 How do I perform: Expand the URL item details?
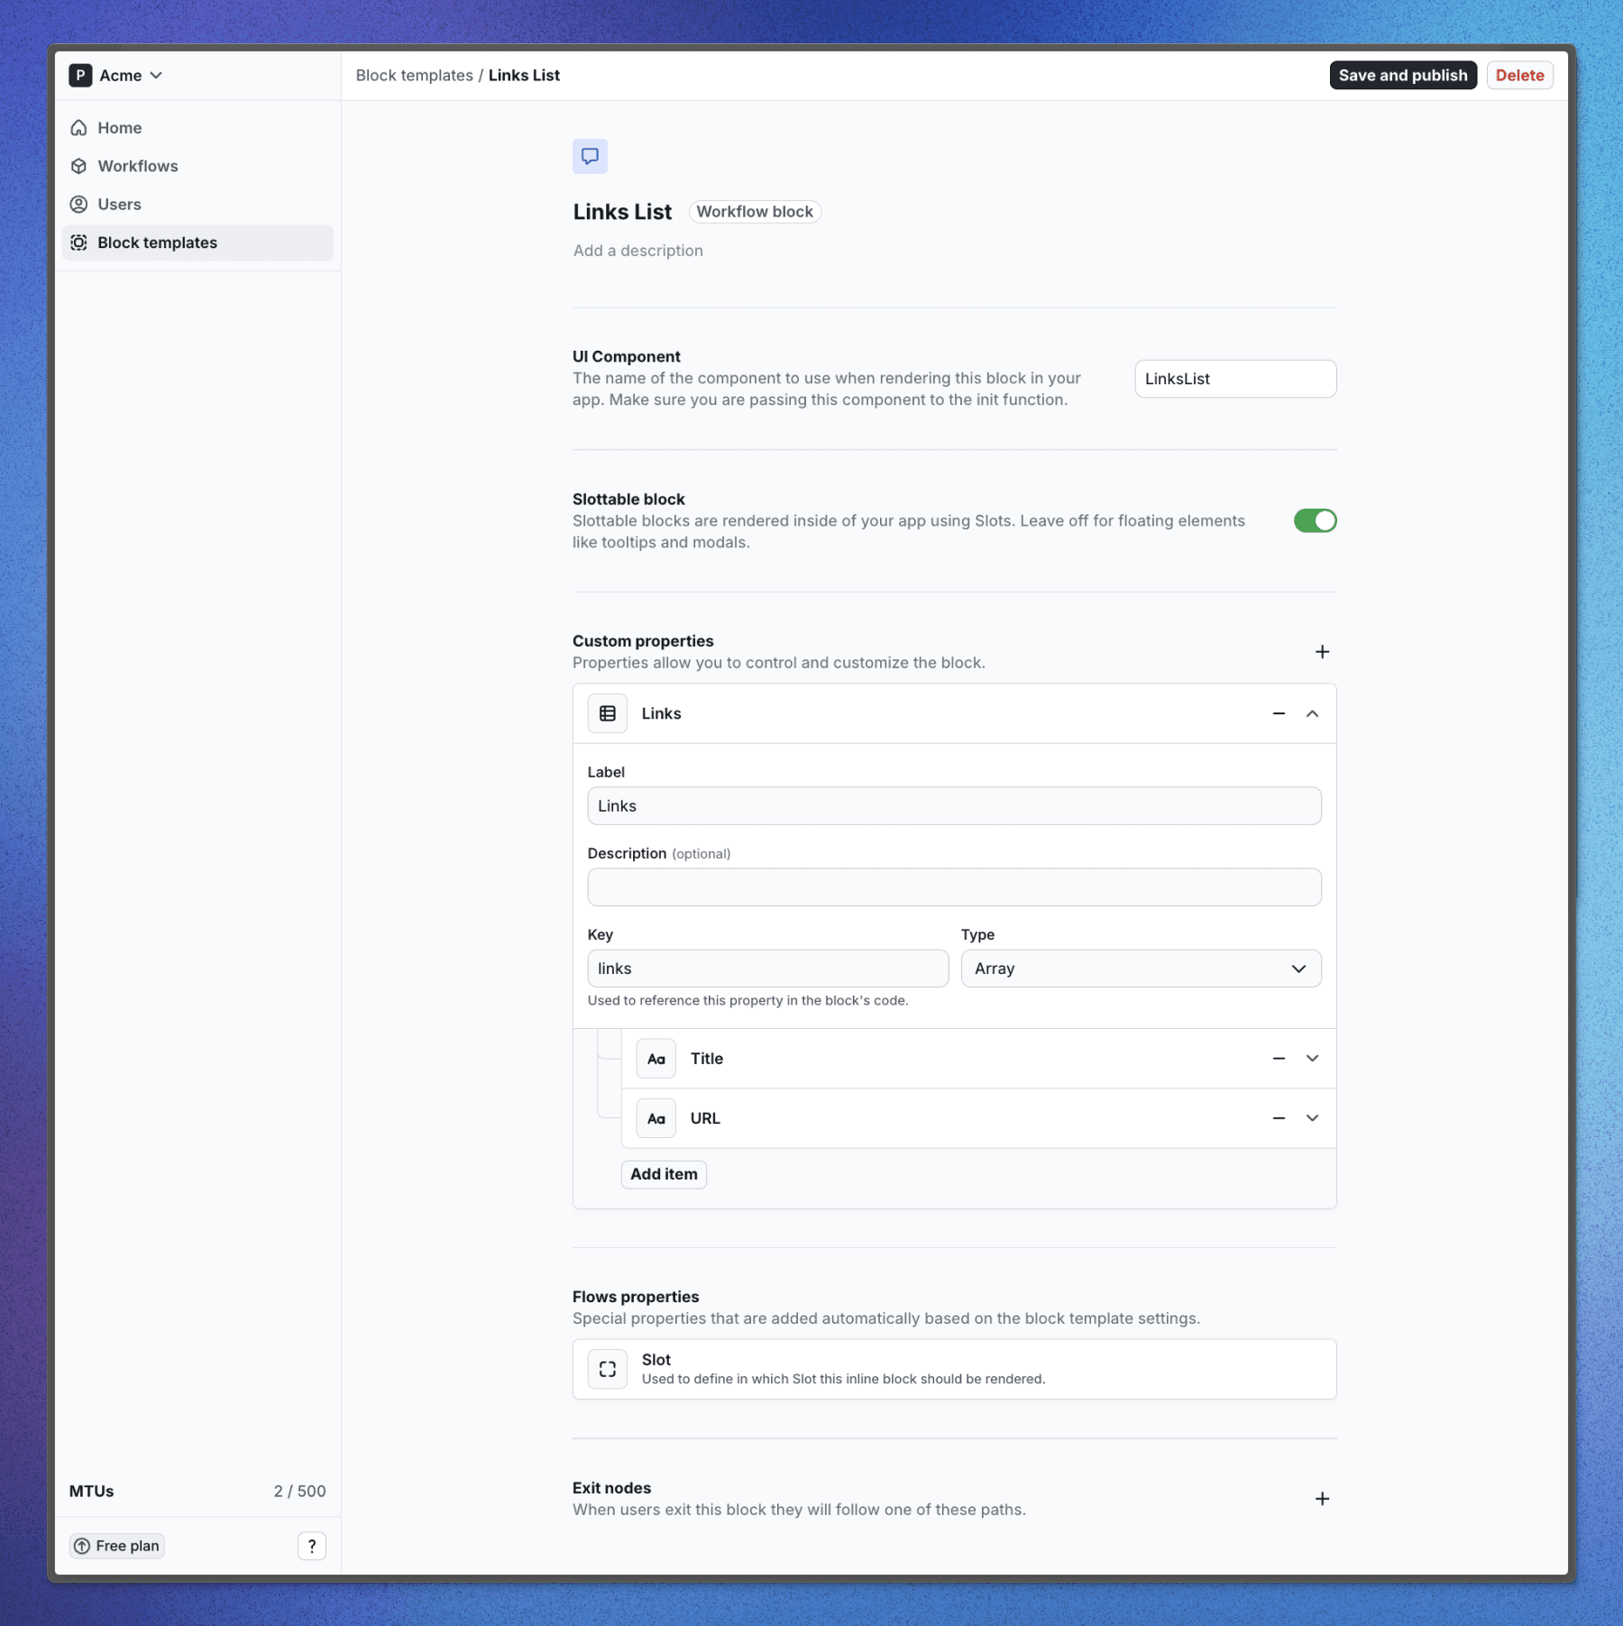point(1312,1117)
